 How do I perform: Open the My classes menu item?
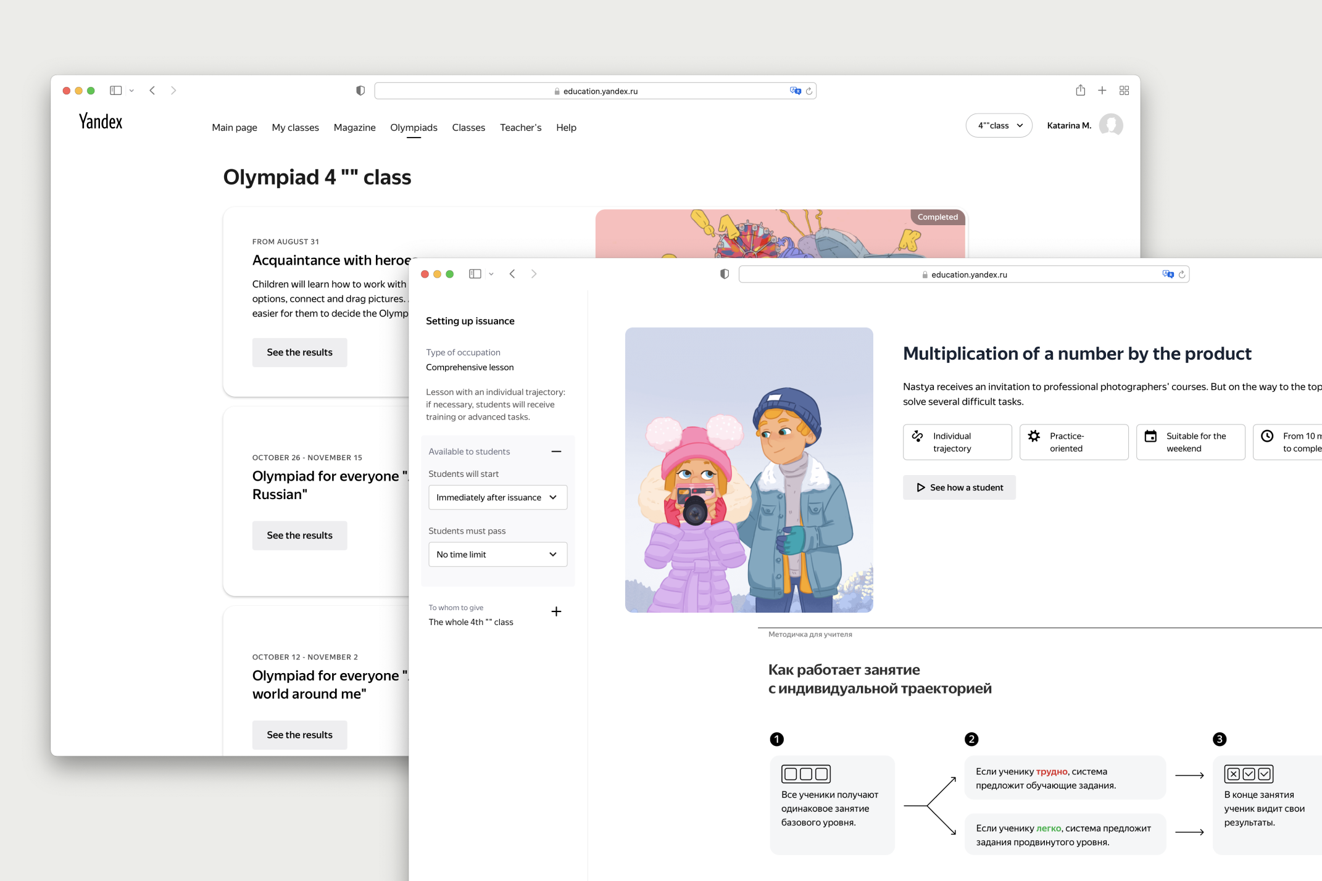point(295,128)
